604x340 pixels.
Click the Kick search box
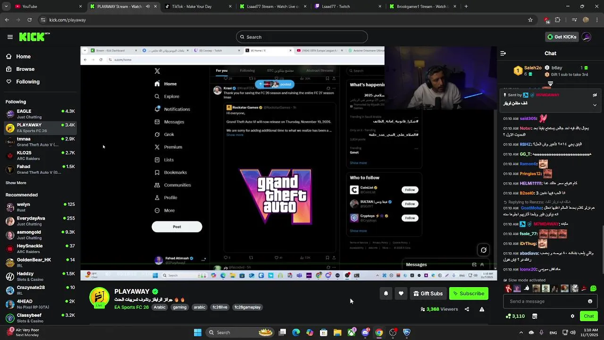pyautogui.click(x=302, y=37)
